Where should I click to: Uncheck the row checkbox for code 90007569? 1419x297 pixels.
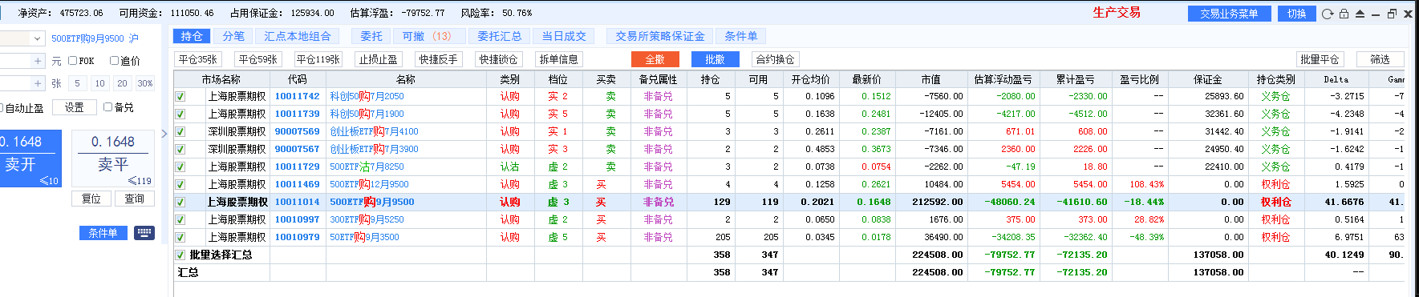pos(180,131)
